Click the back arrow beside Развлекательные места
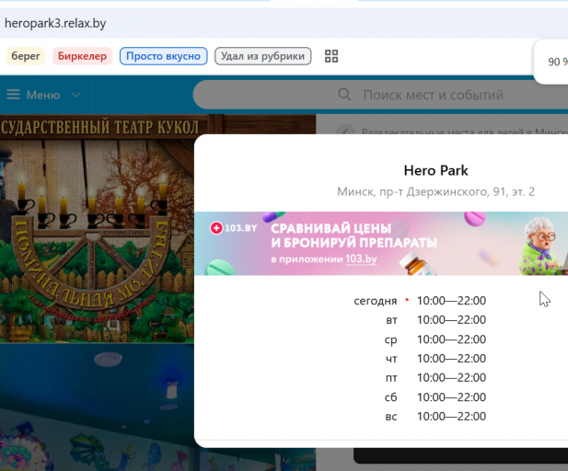This screenshot has height=471, width=568. tap(345, 131)
